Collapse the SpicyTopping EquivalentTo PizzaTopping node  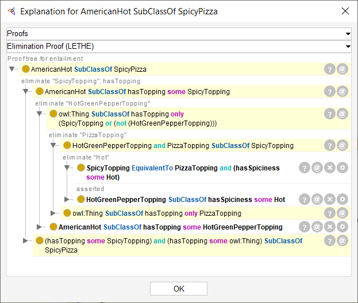pyautogui.click(x=67, y=168)
